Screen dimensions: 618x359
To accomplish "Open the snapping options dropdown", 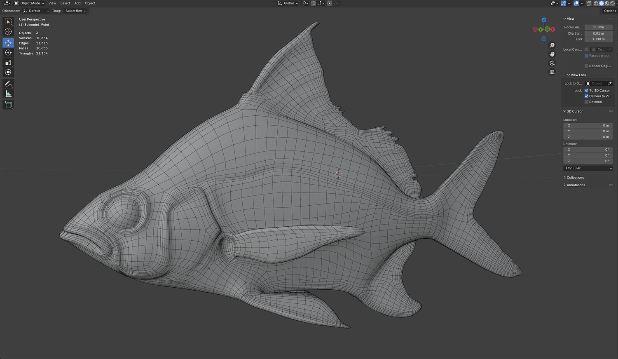I will [x=321, y=3].
